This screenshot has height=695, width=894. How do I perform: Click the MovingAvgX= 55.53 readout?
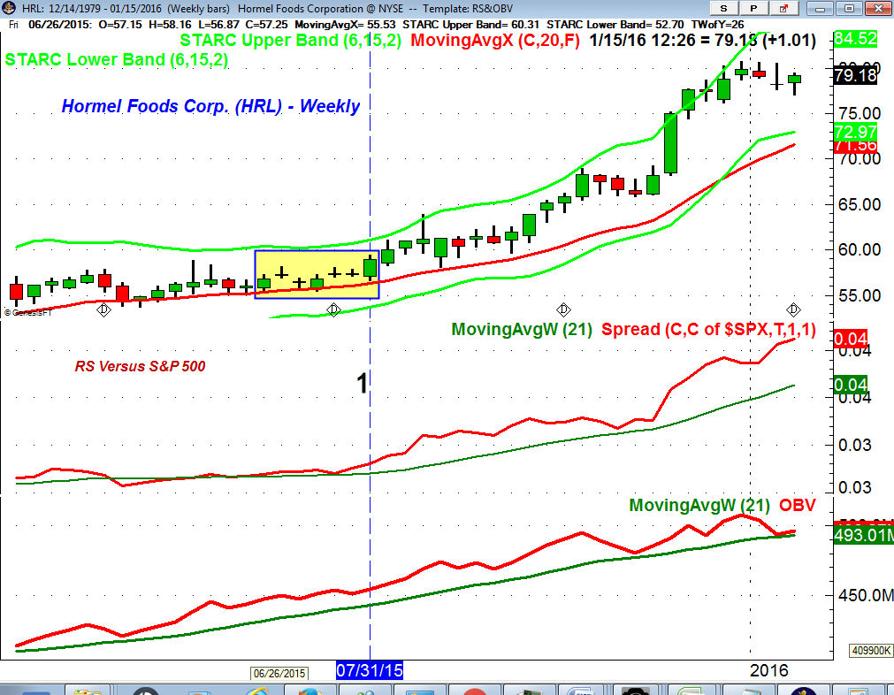[345, 25]
